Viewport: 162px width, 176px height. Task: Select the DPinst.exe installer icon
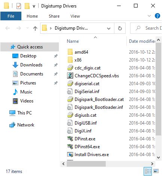coord(70,138)
